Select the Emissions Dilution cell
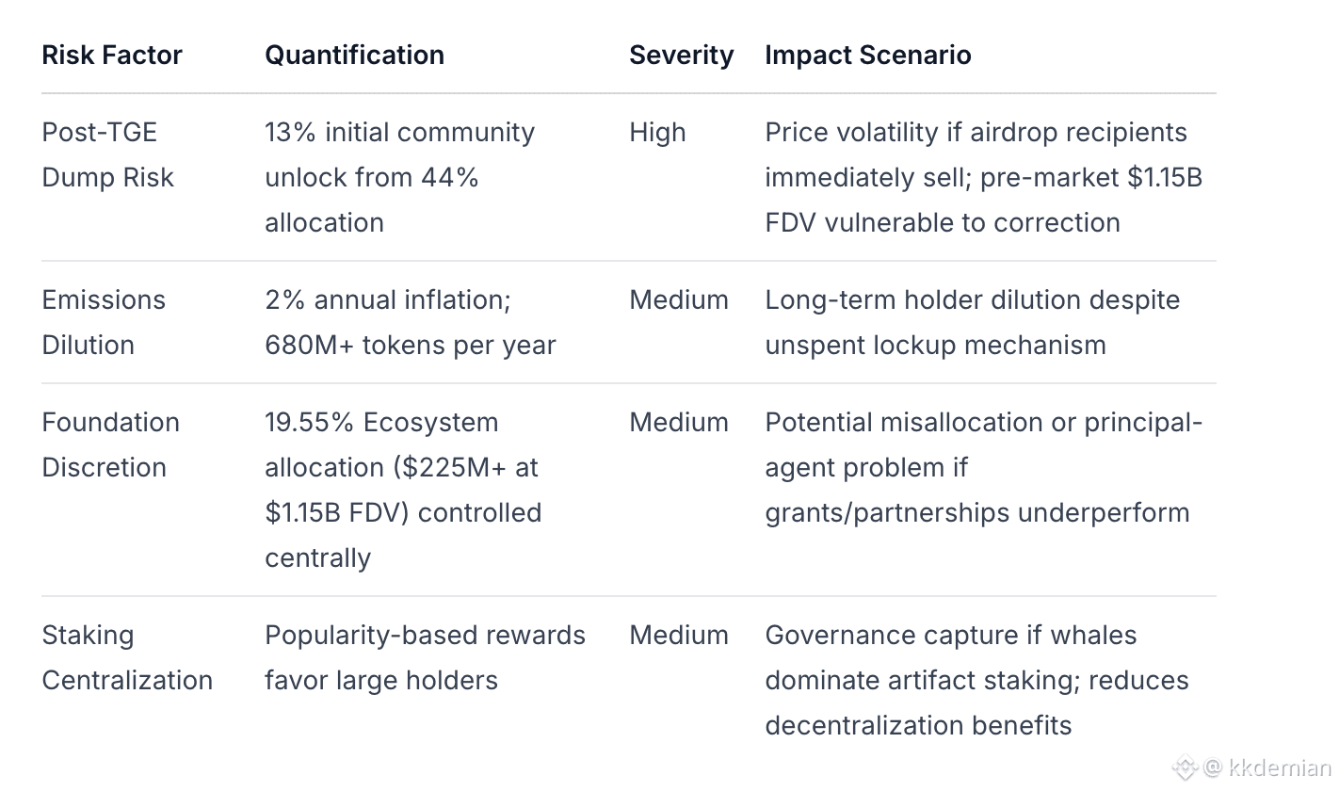 coord(104,322)
